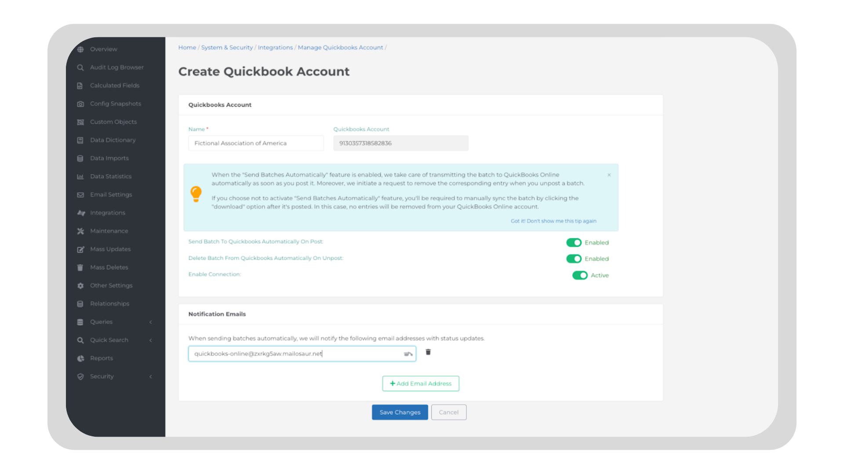The width and height of the screenshot is (844, 474).
Task: Click the Quickbooks Account number field
Action: (401, 143)
